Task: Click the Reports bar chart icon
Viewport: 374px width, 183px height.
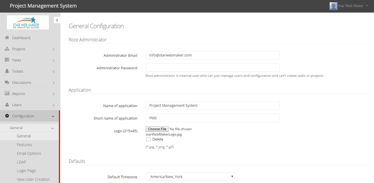Action: (x=7, y=94)
